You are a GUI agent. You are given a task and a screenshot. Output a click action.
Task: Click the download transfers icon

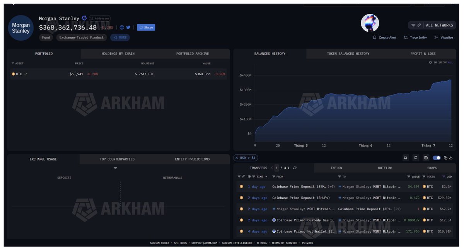pyautogui.click(x=451, y=158)
